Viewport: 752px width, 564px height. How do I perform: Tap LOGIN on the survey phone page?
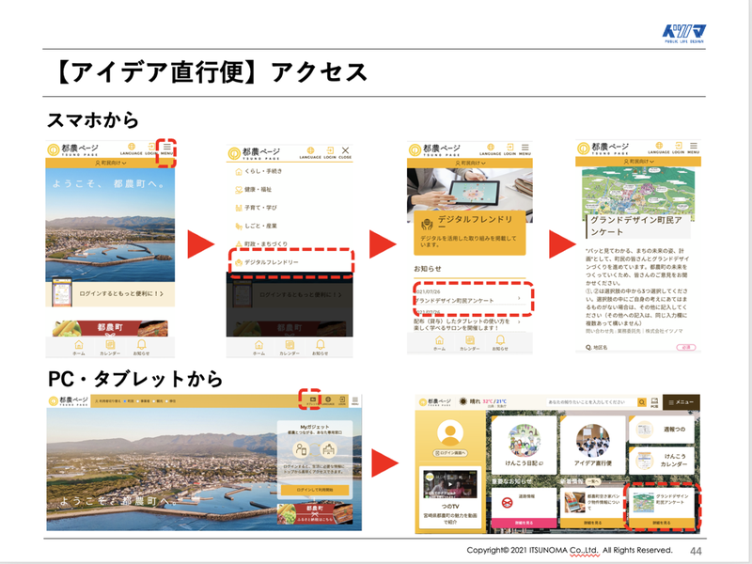(678, 148)
